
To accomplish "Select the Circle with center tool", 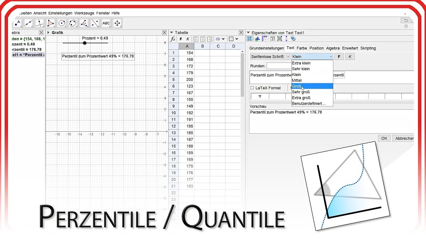I will 62,23.
